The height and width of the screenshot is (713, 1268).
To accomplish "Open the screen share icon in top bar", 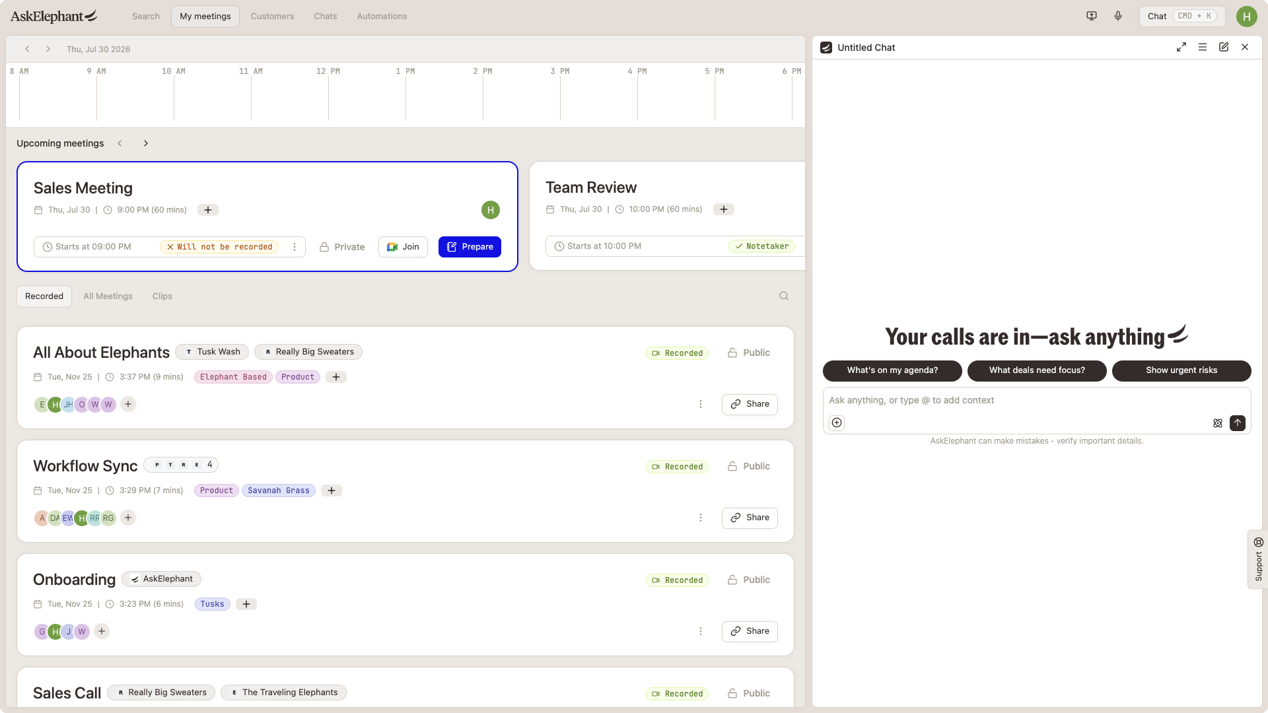I will pos(1092,16).
